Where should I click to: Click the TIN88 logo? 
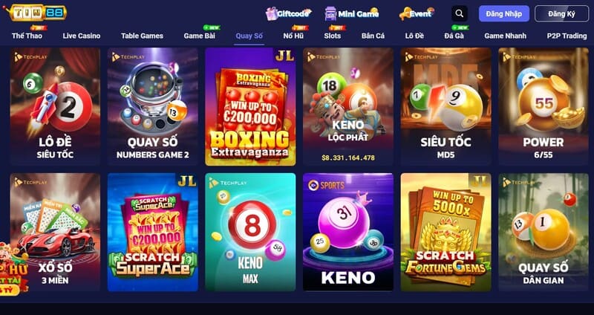point(35,13)
